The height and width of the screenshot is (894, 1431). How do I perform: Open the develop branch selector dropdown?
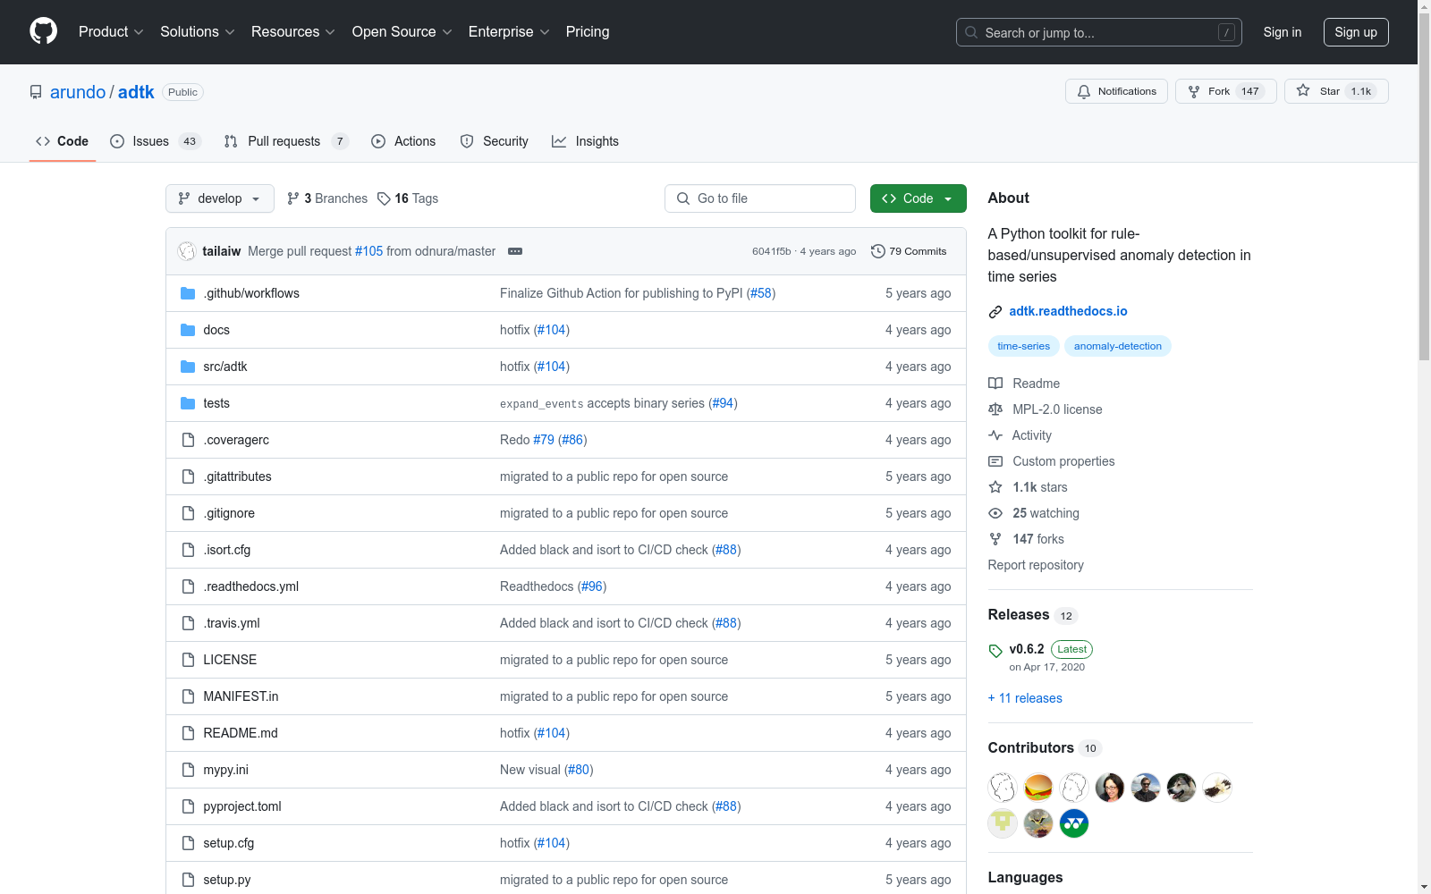pos(220,198)
